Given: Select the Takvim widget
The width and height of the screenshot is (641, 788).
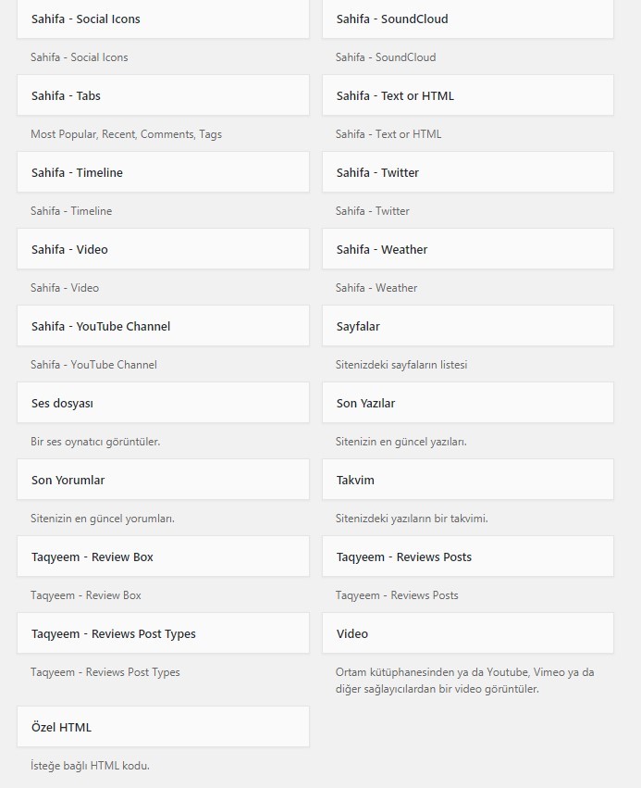Looking at the screenshot, I should click(x=468, y=480).
